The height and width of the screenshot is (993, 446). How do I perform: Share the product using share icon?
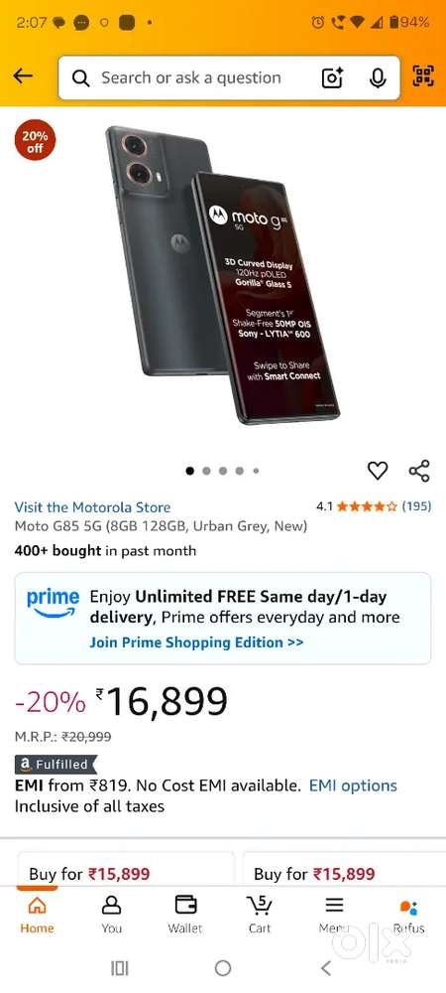pyautogui.click(x=419, y=471)
